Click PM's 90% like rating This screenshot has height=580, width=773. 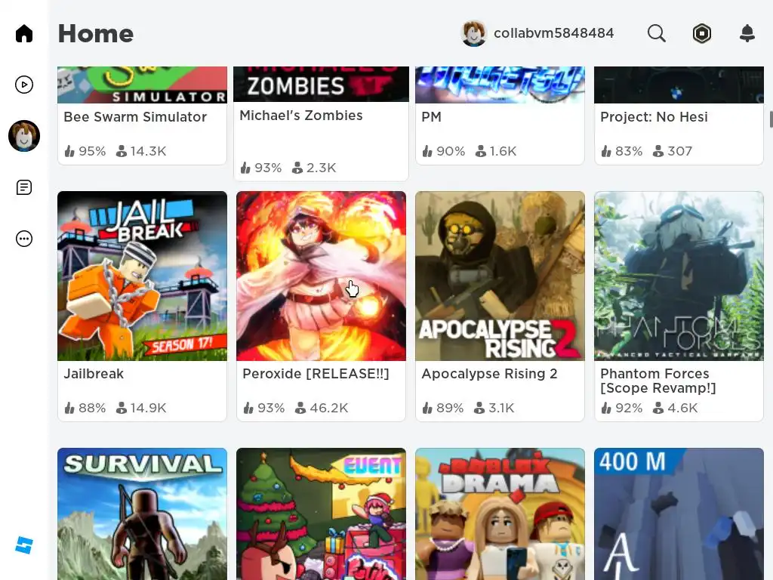443,151
